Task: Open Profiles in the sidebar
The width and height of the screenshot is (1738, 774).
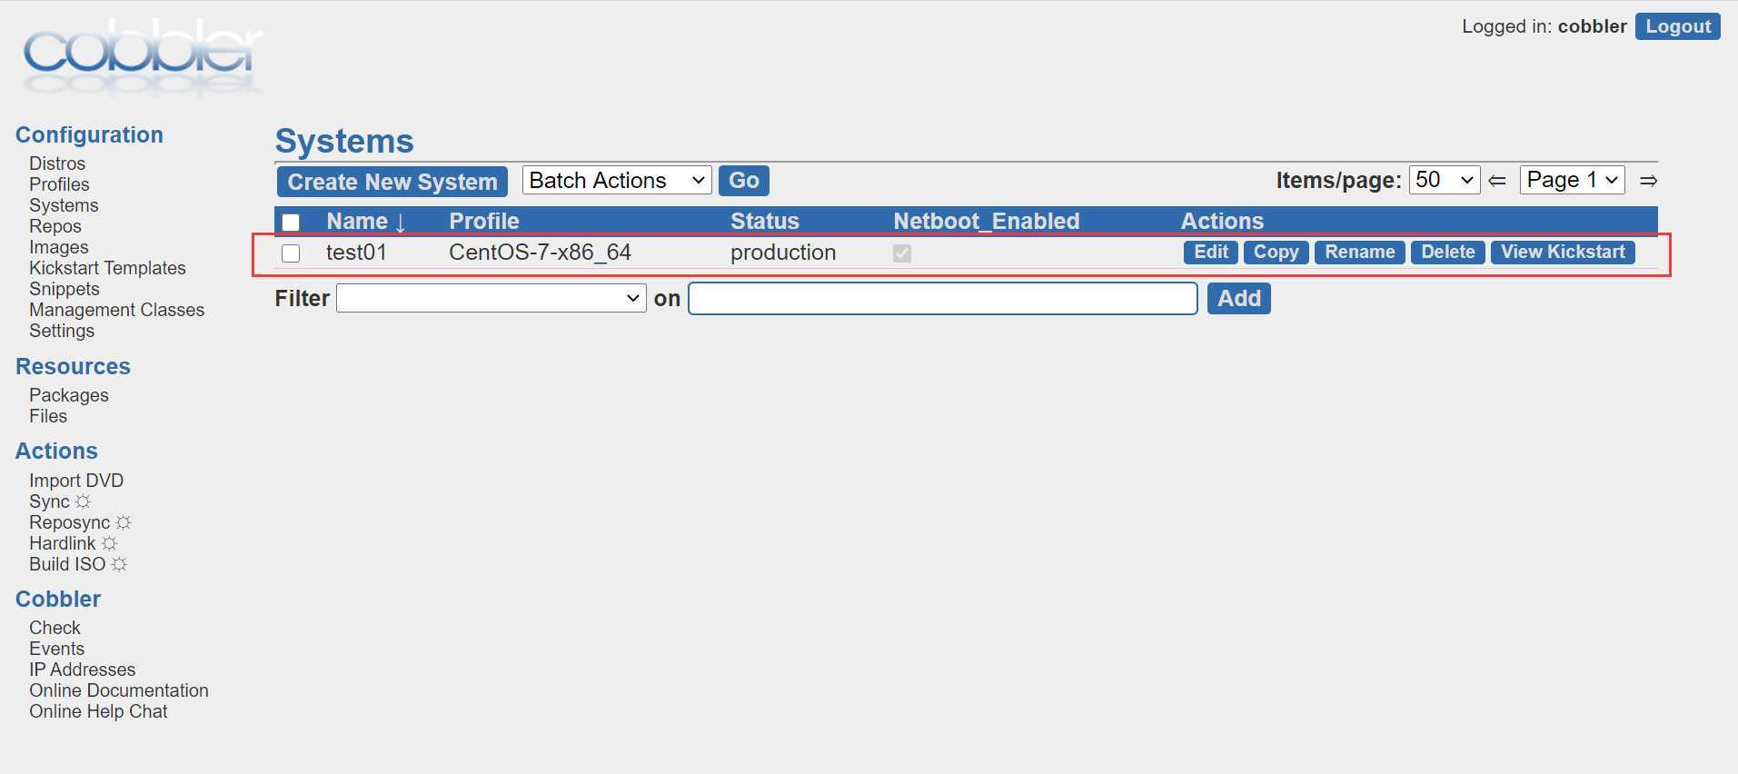Action: tap(59, 184)
